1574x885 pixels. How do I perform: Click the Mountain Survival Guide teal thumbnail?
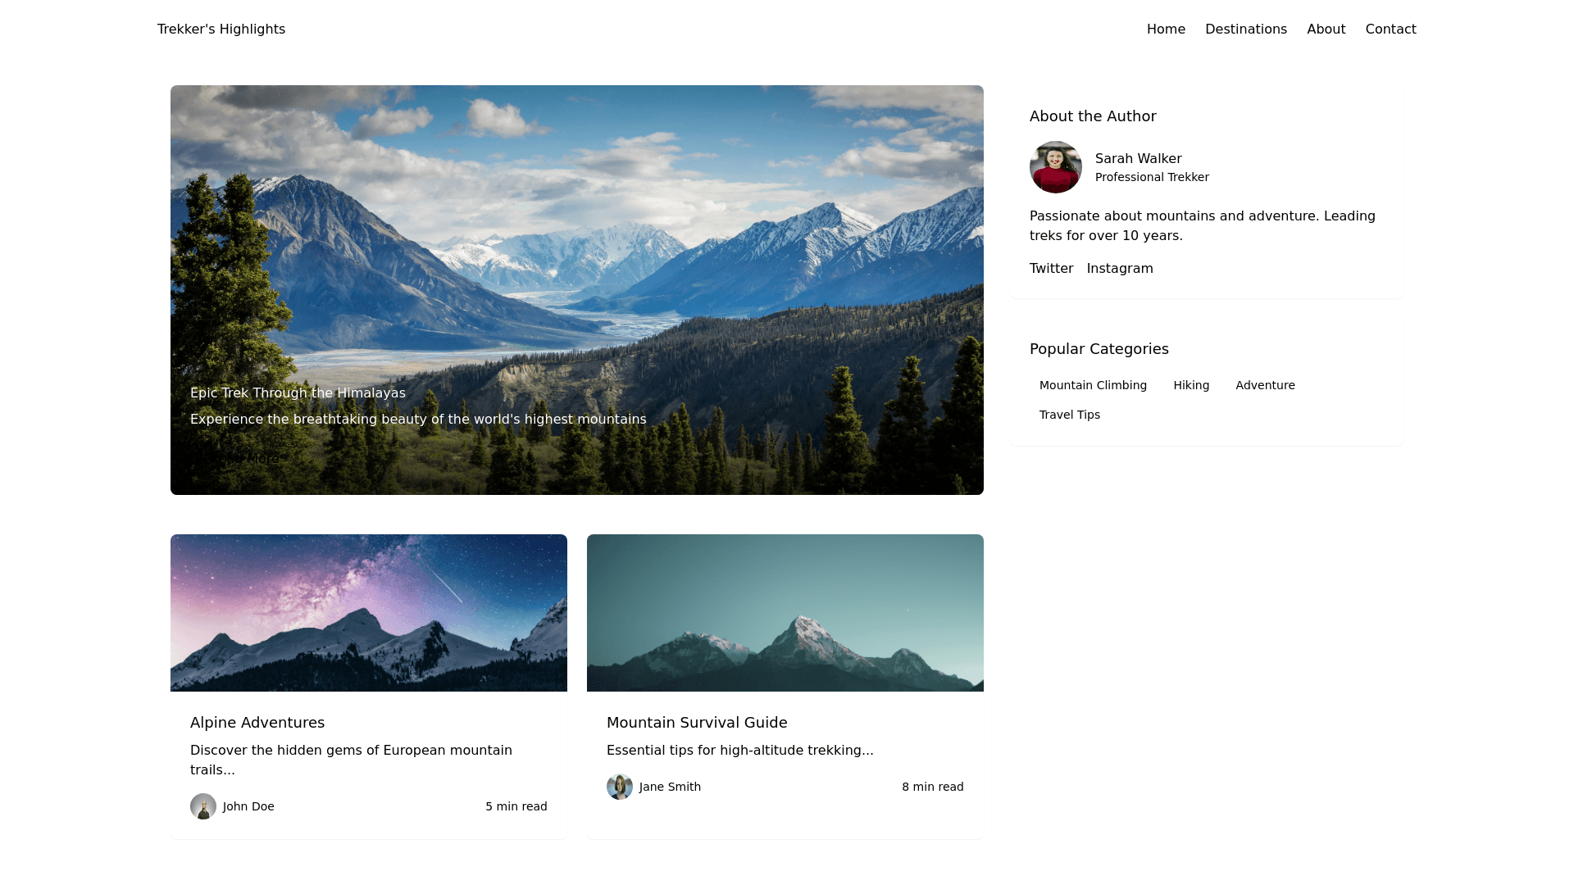point(785,613)
